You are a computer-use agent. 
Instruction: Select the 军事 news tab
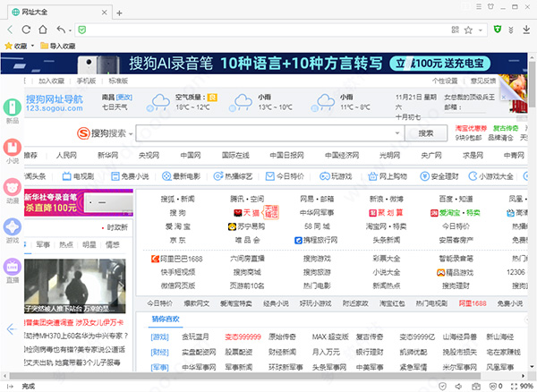[43, 244]
